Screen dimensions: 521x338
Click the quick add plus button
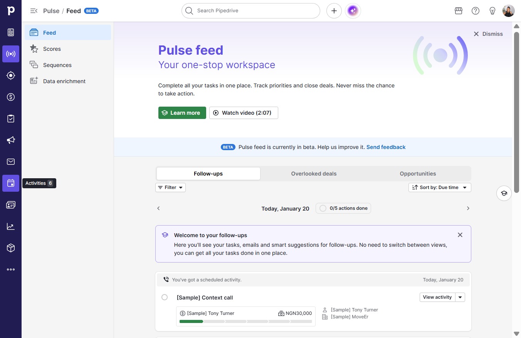(x=334, y=11)
